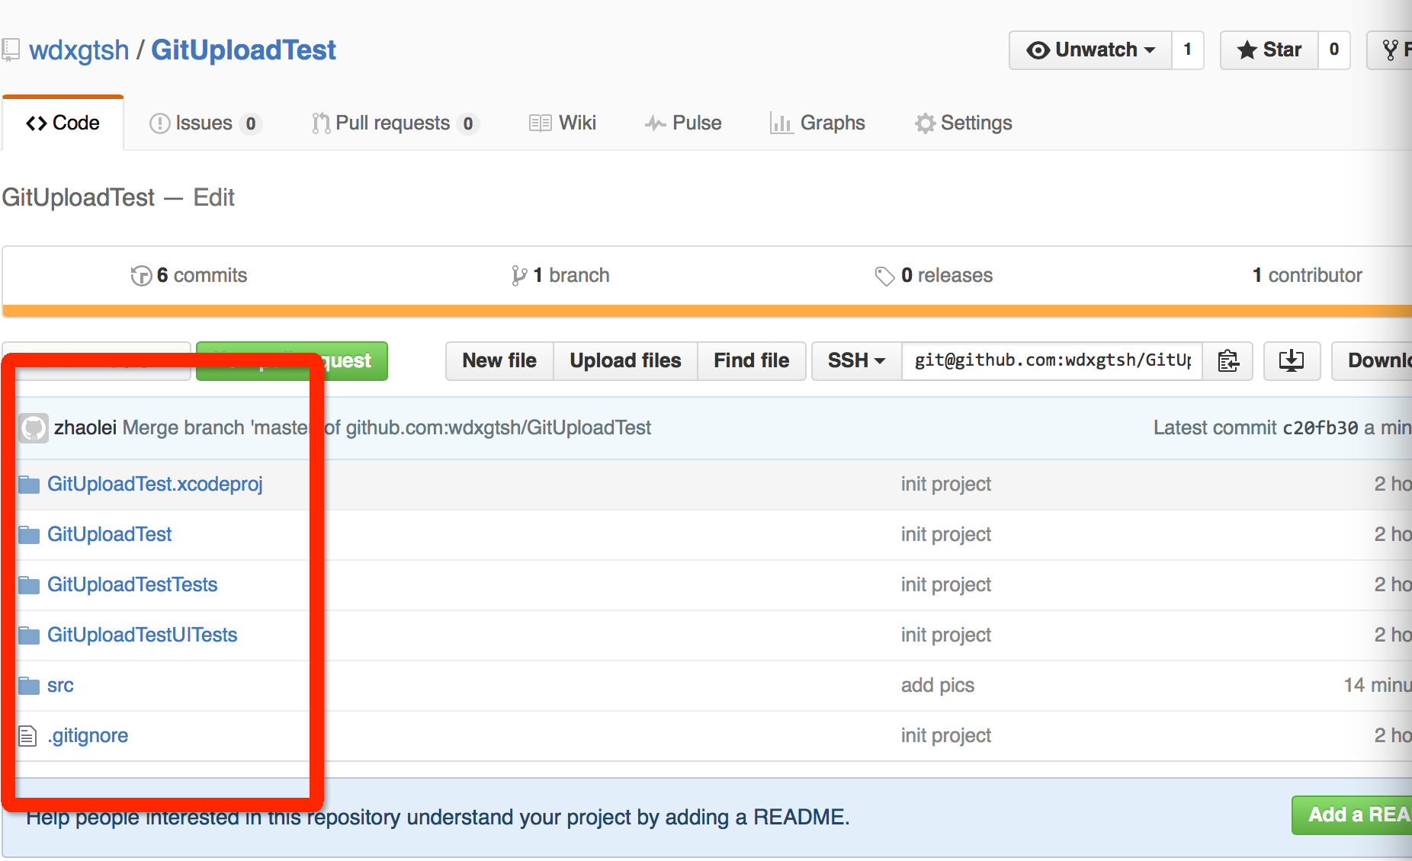Open the Pulse tab
Viewport: 1412px width, 861px height.
point(683,123)
